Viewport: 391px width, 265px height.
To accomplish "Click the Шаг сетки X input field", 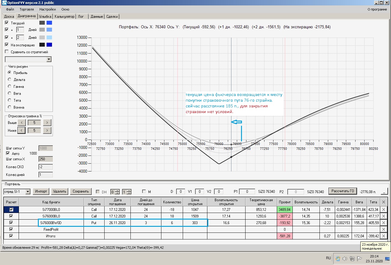I will [46, 159].
